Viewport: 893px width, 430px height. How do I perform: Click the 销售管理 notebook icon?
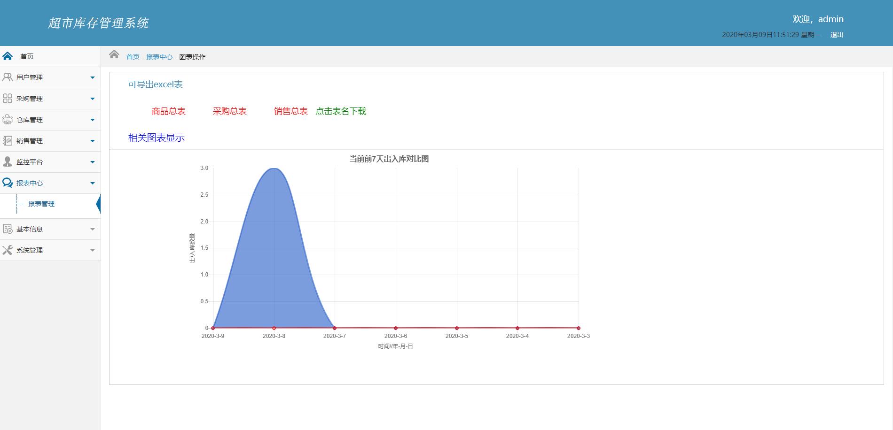pyautogui.click(x=8, y=140)
